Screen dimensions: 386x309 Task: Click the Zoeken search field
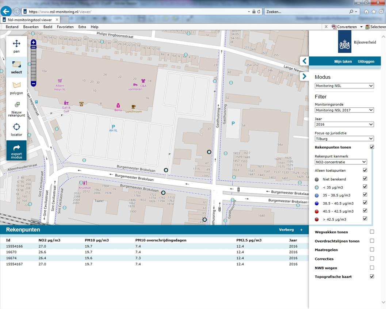[x=306, y=12]
